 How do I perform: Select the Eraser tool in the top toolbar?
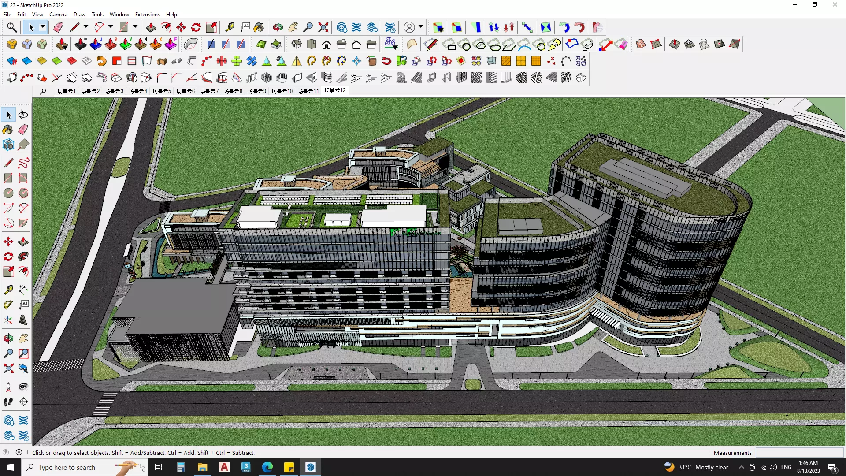pyautogui.click(x=58, y=27)
